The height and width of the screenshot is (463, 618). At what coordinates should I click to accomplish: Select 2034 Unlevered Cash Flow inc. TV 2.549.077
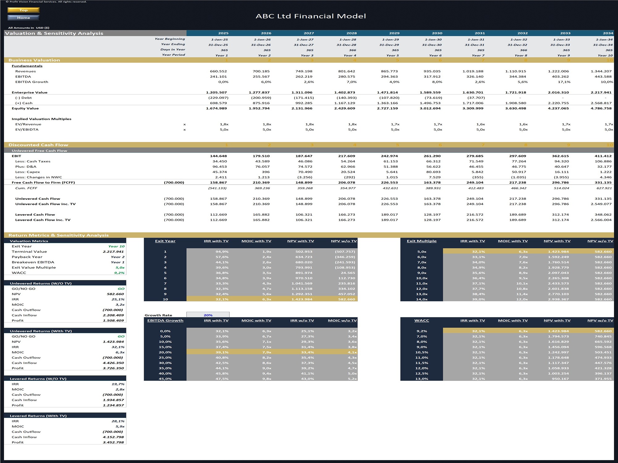[x=601, y=204]
